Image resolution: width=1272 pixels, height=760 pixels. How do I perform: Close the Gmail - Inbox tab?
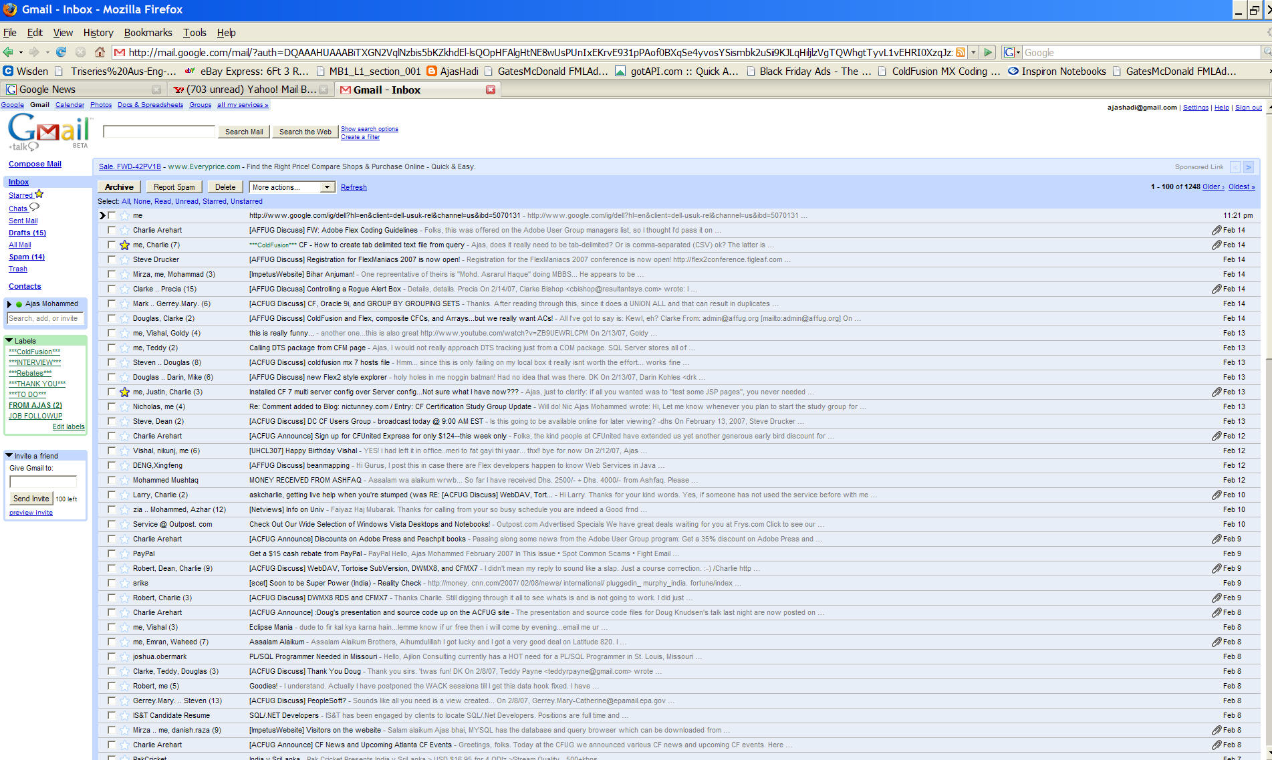[x=491, y=90]
